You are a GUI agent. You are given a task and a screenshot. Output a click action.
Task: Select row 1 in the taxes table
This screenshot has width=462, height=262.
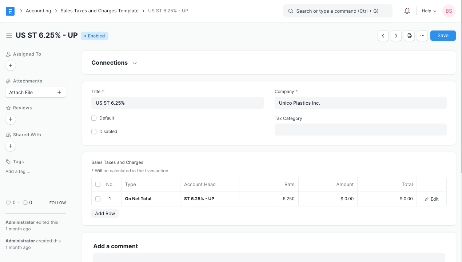pos(97,199)
